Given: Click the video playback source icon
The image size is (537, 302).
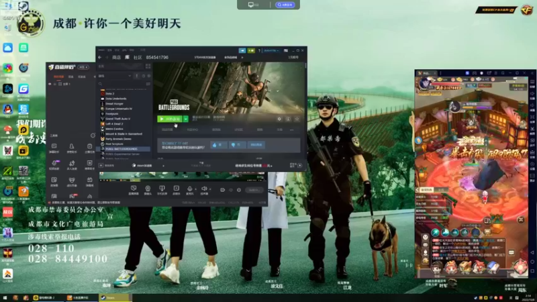Looking at the screenshot, I should click(x=176, y=189).
